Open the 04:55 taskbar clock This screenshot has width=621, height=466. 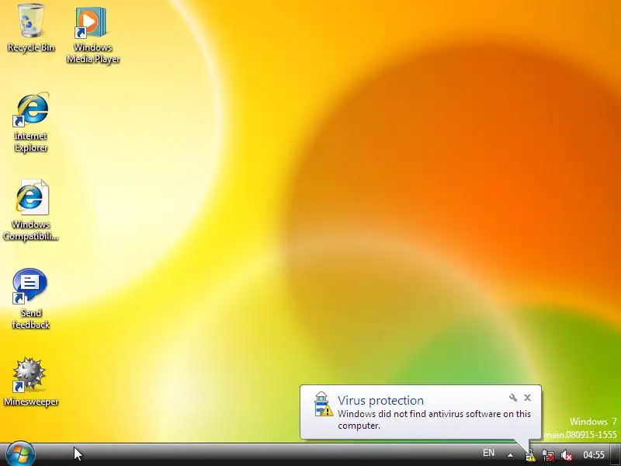(594, 455)
